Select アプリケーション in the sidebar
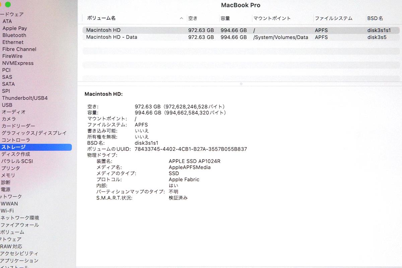402x268 pixels. (19, 260)
